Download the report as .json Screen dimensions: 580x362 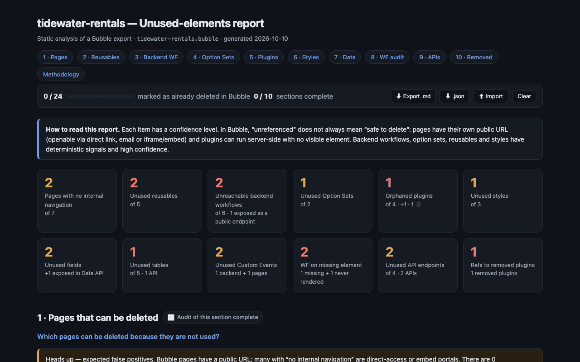click(x=455, y=96)
